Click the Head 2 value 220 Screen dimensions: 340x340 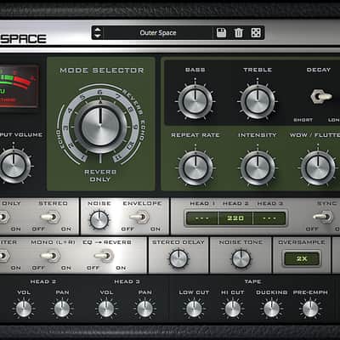[x=235, y=218]
